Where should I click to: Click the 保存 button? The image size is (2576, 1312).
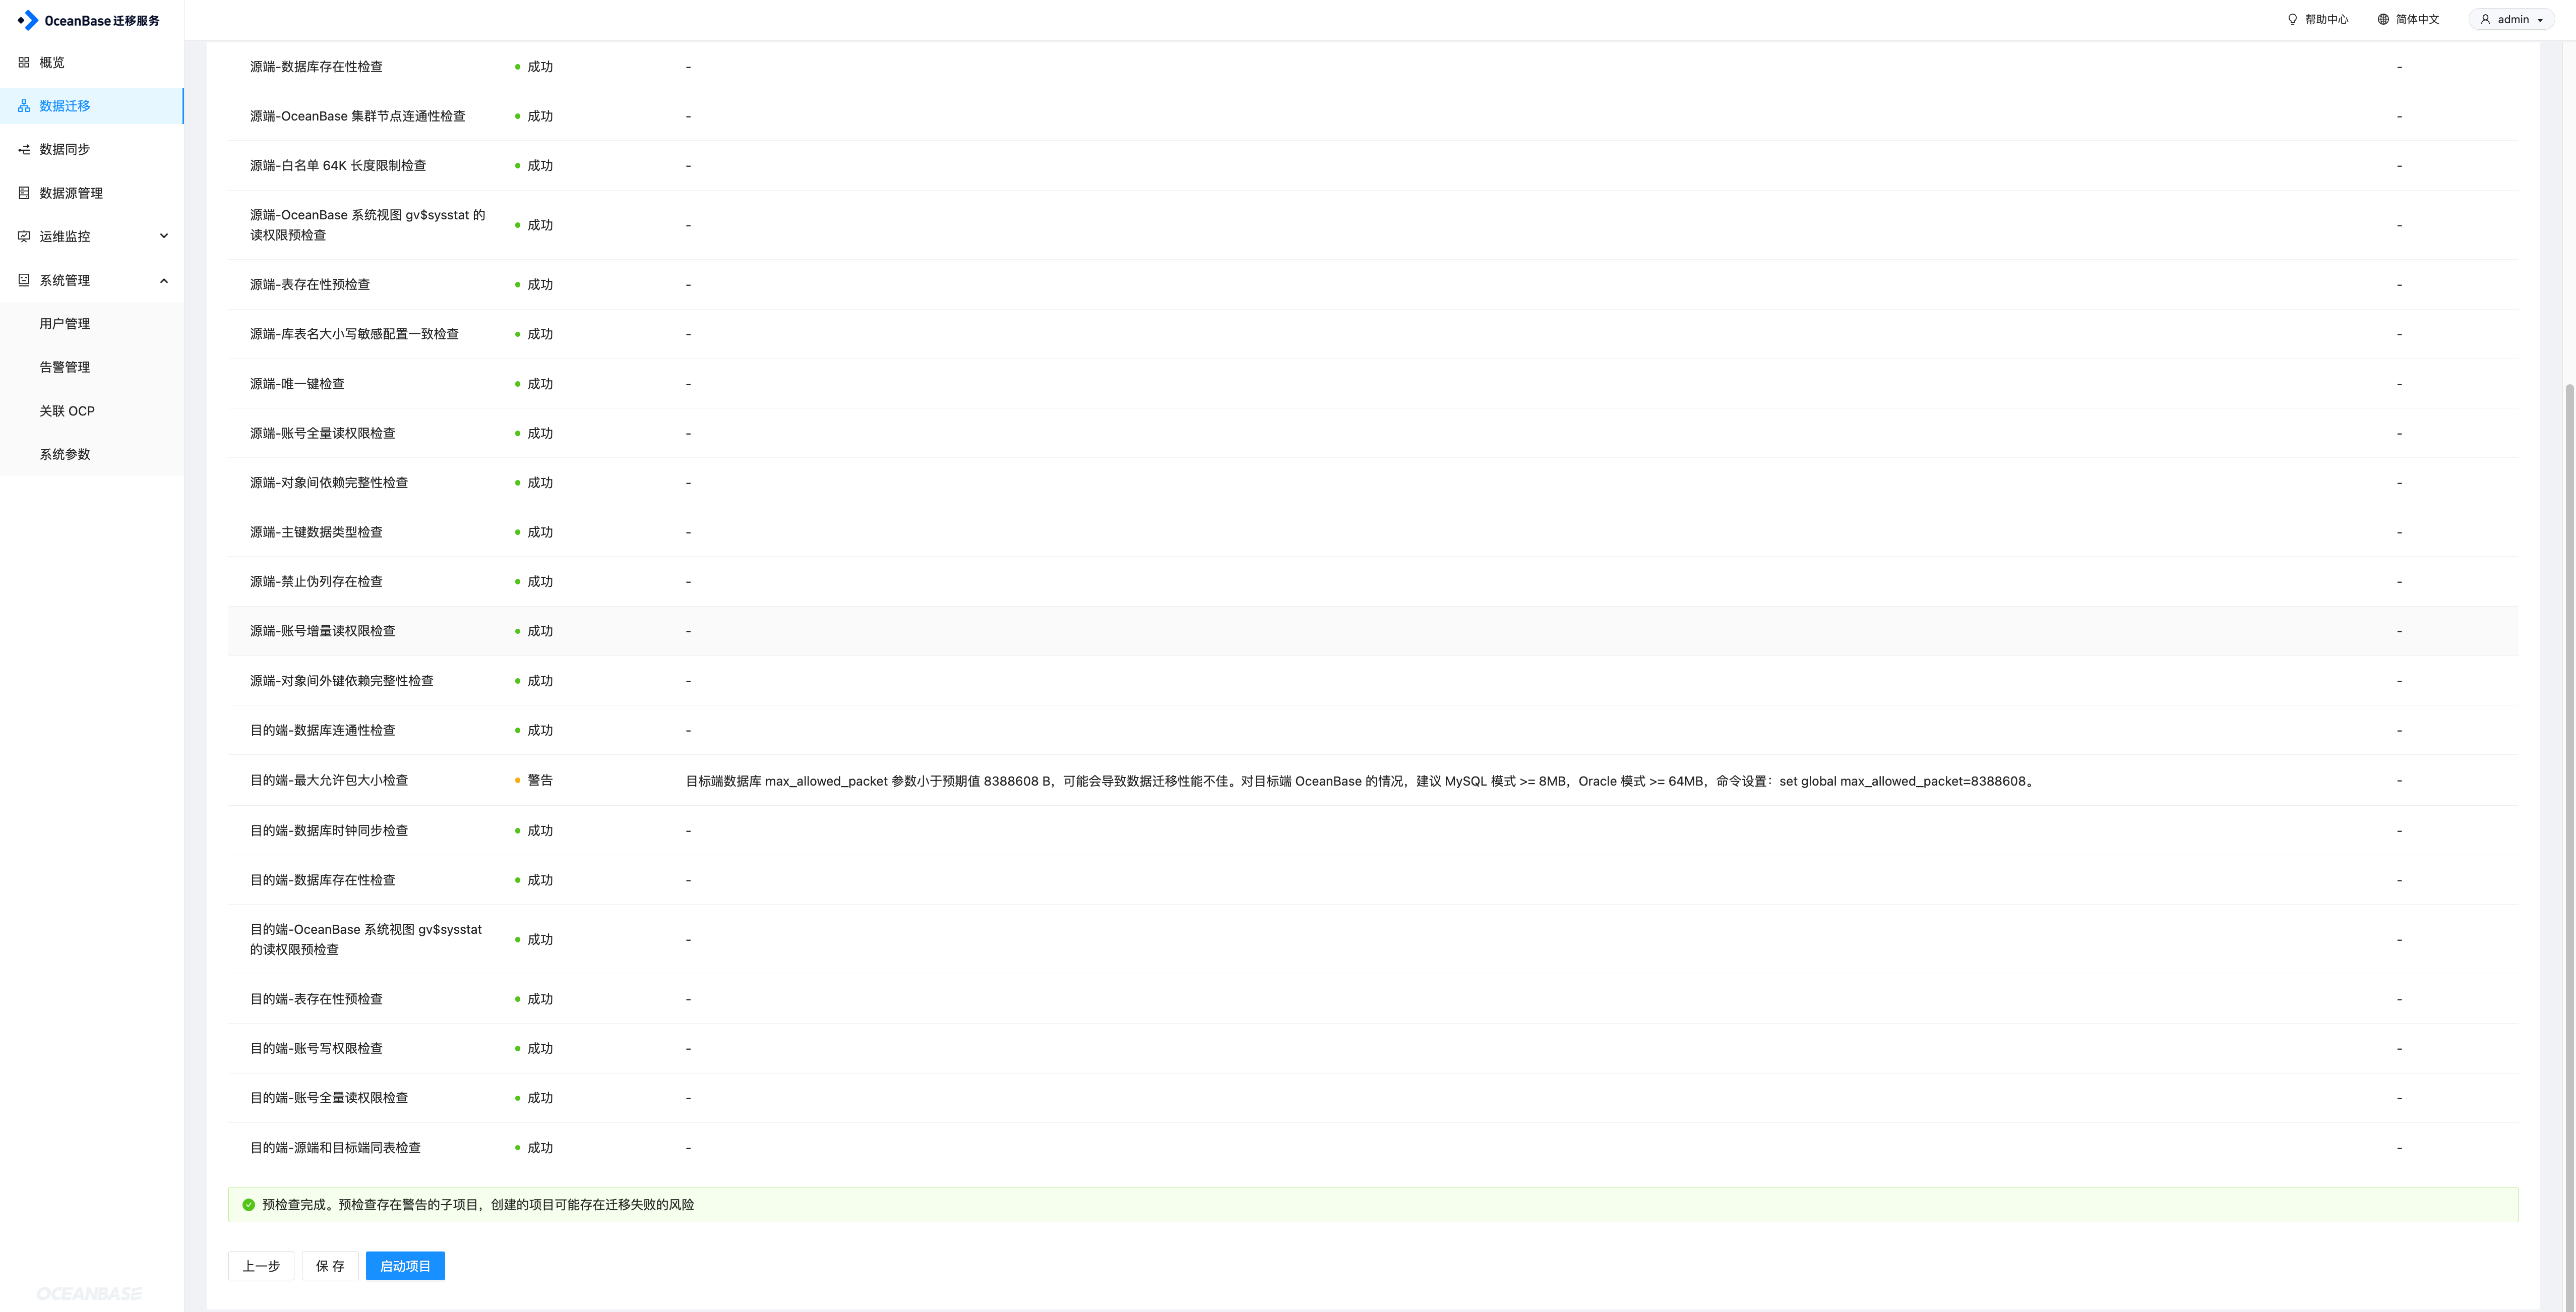coord(330,1266)
